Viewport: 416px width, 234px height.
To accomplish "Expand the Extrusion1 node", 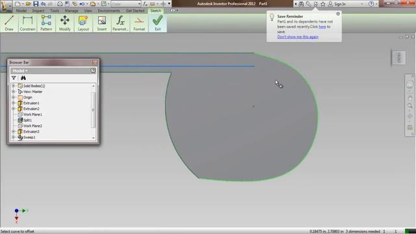I will [x=14, y=103].
